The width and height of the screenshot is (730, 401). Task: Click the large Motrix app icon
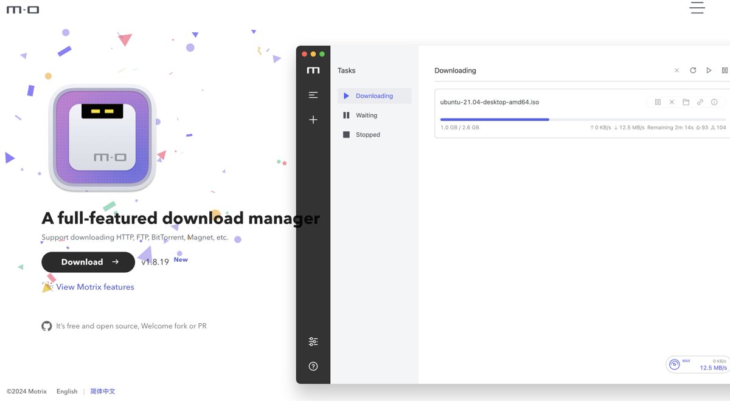point(103,139)
